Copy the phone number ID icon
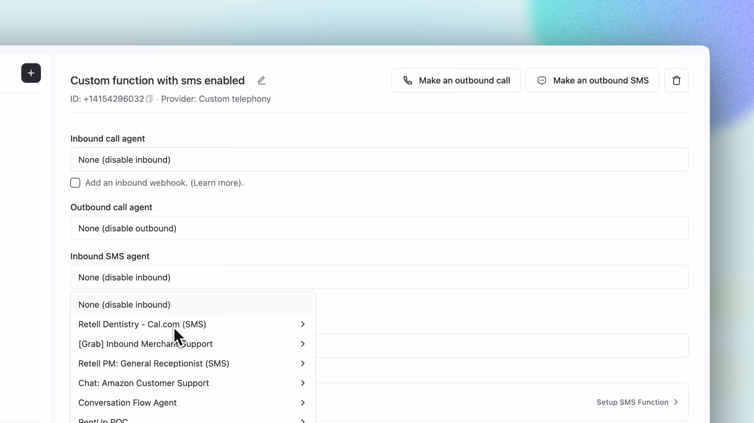Image resolution: width=754 pixels, height=423 pixels. pos(149,99)
